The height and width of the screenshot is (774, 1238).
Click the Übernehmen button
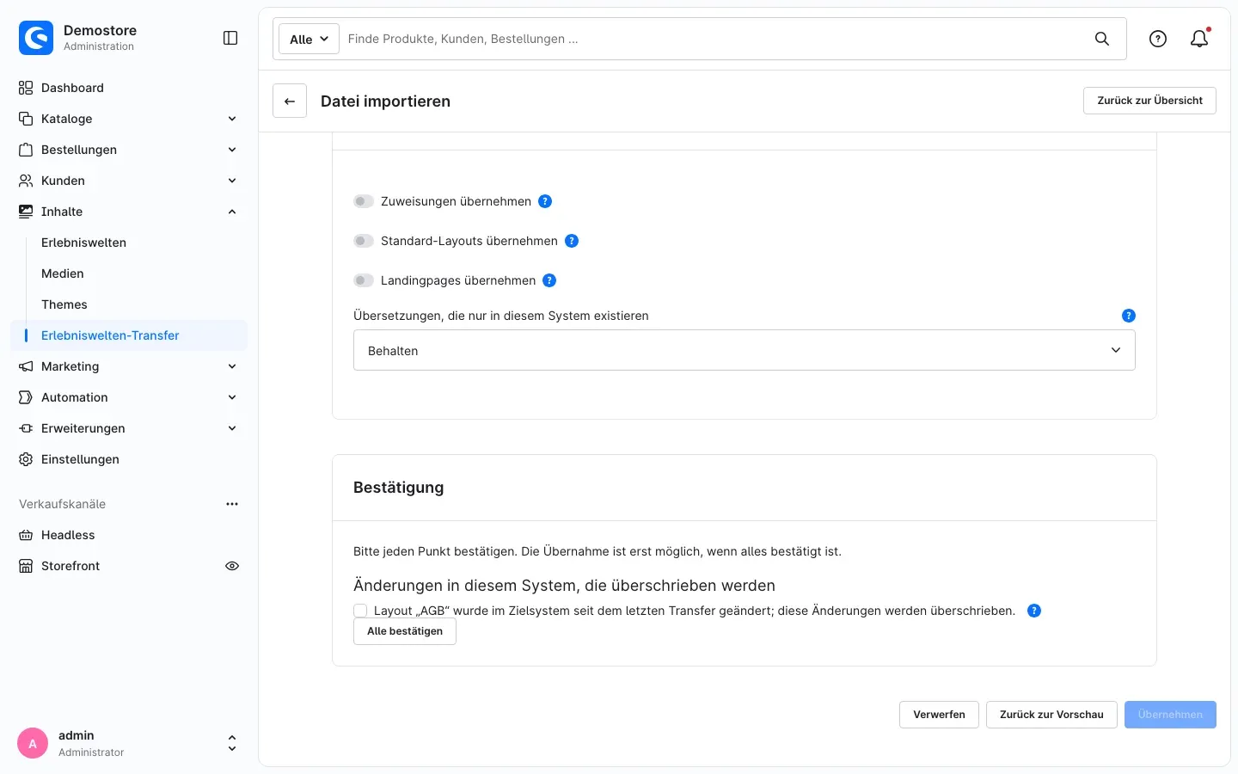pos(1170,715)
